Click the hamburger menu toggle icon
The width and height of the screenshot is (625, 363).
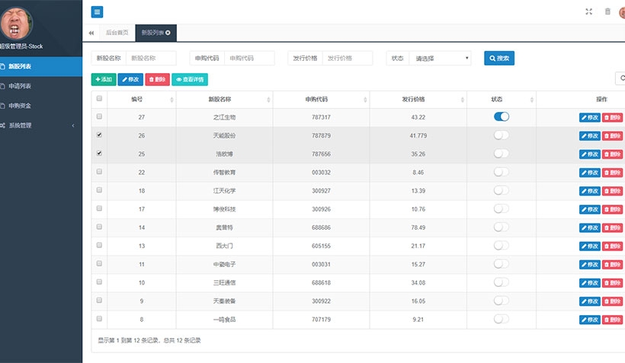click(x=97, y=11)
